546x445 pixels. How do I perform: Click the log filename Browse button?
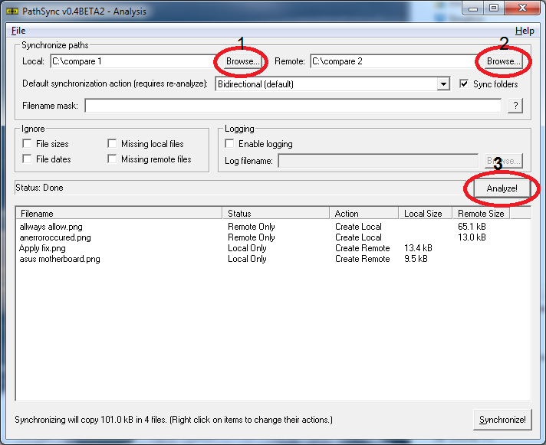click(504, 161)
